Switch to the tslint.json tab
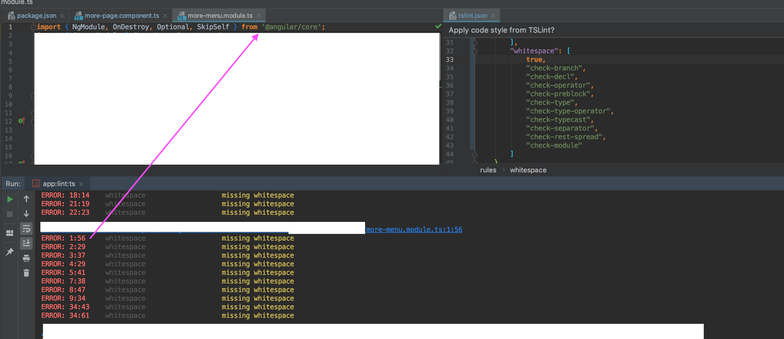 click(x=471, y=15)
